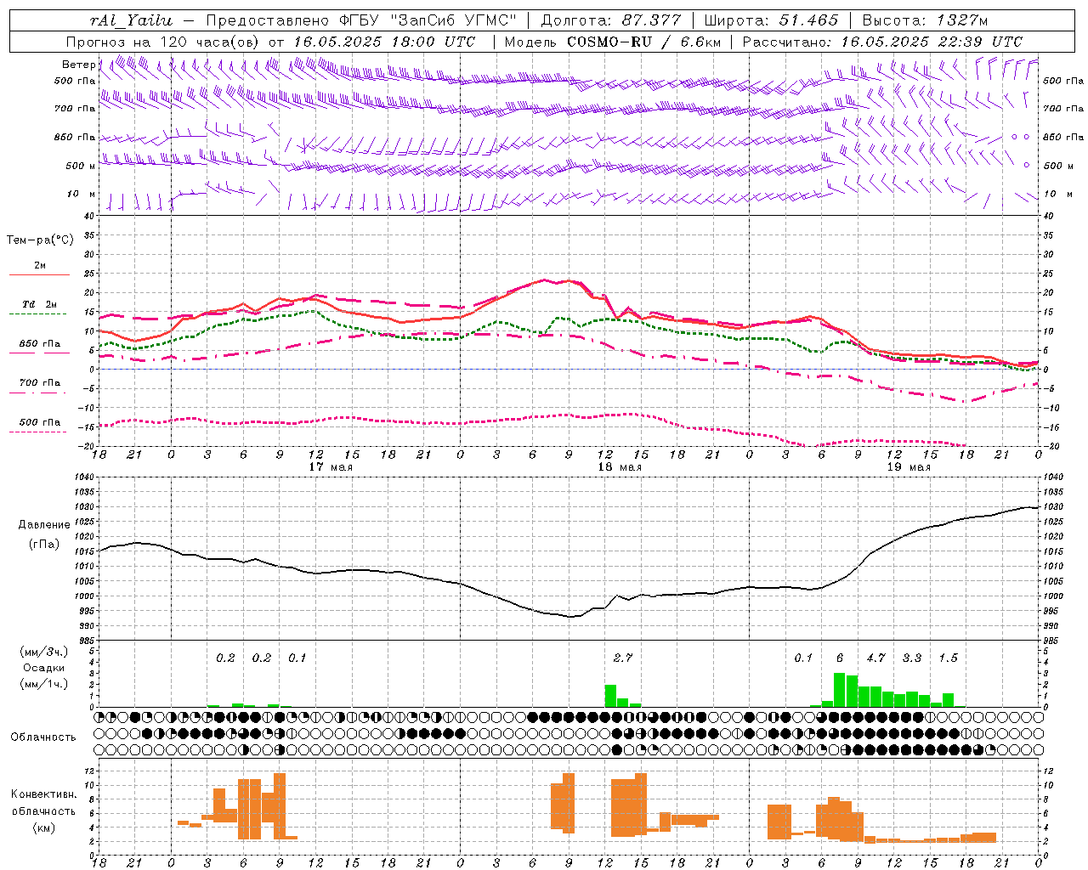Select the provider text ЗапСиб УГМС
The height and width of the screenshot is (870, 1088).
[452, 20]
